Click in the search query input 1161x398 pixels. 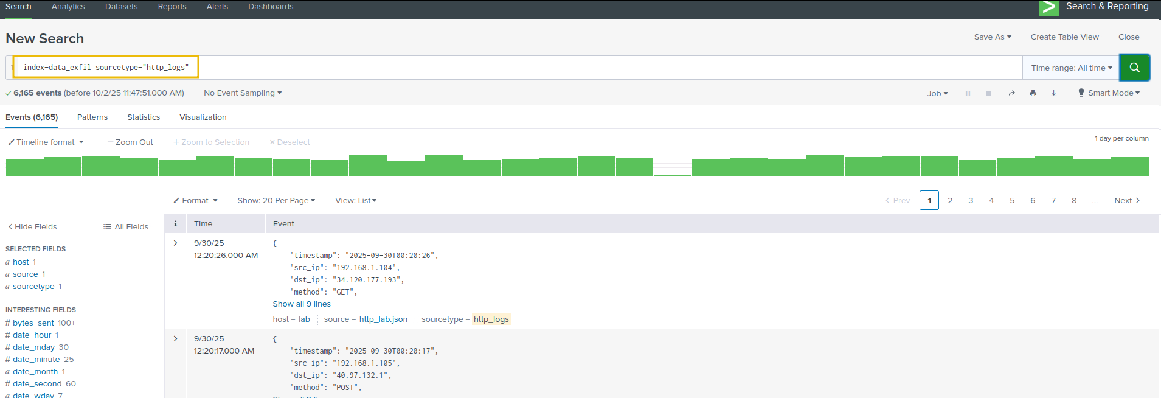(547, 68)
